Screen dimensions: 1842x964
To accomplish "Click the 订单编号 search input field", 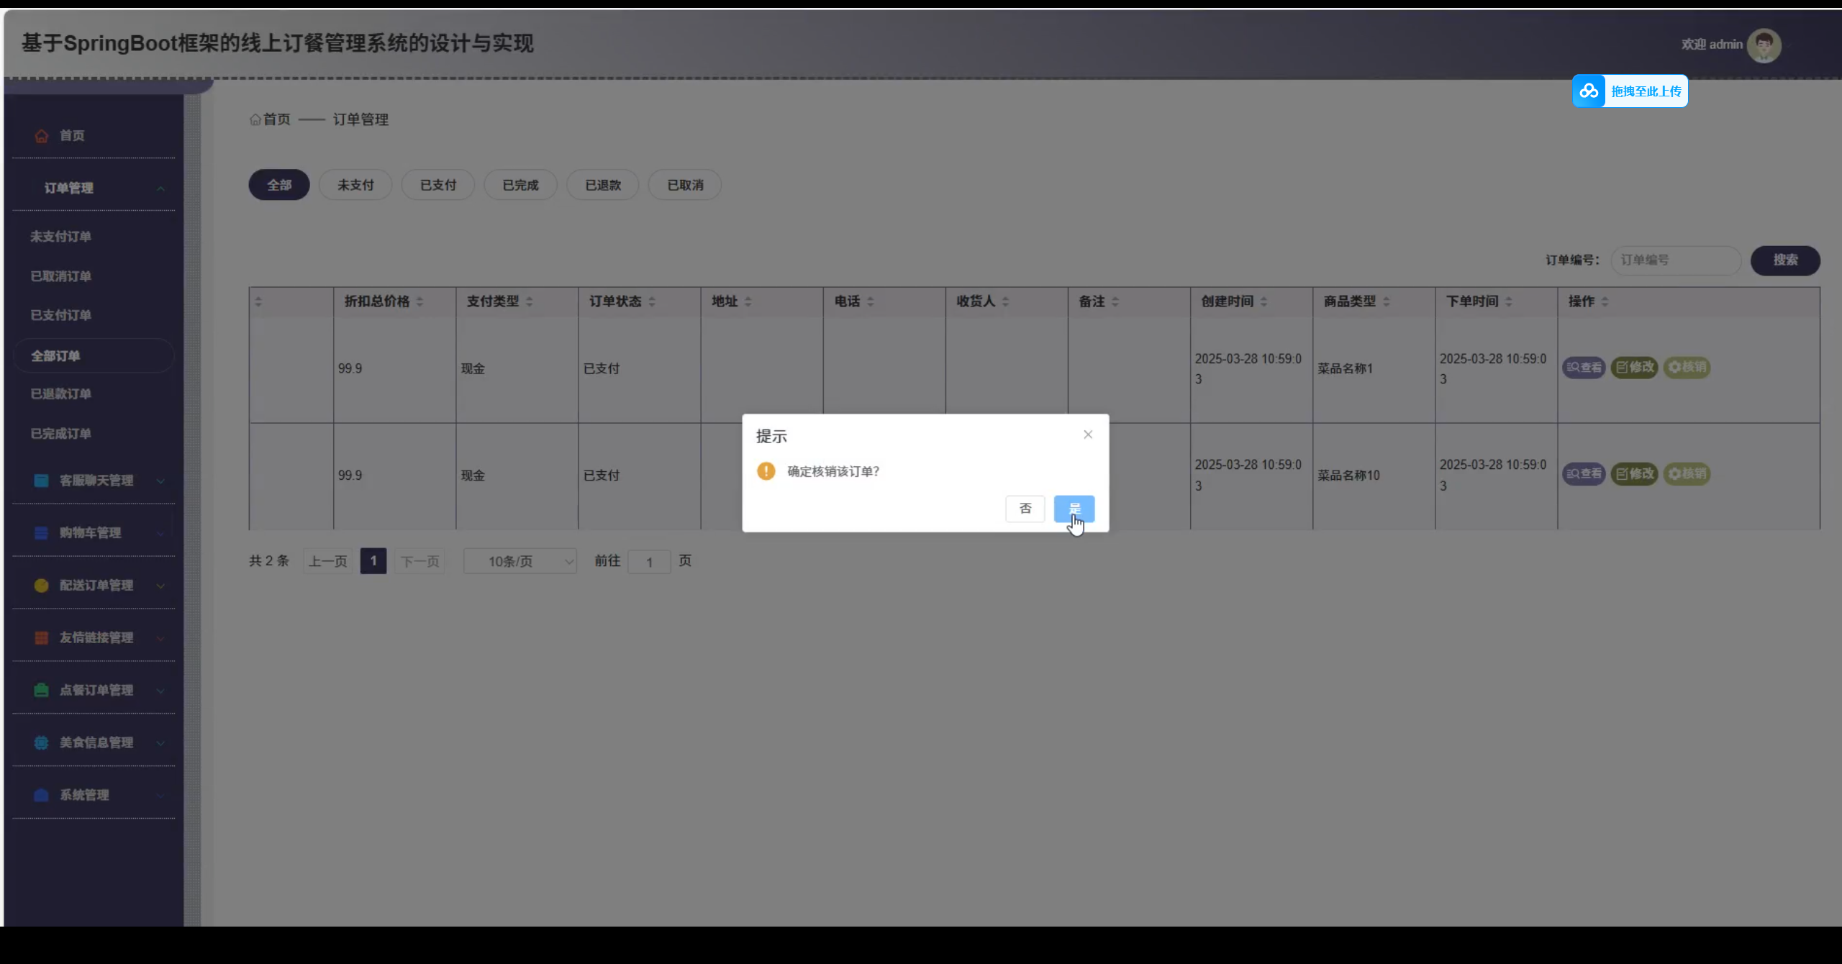I will (1675, 260).
